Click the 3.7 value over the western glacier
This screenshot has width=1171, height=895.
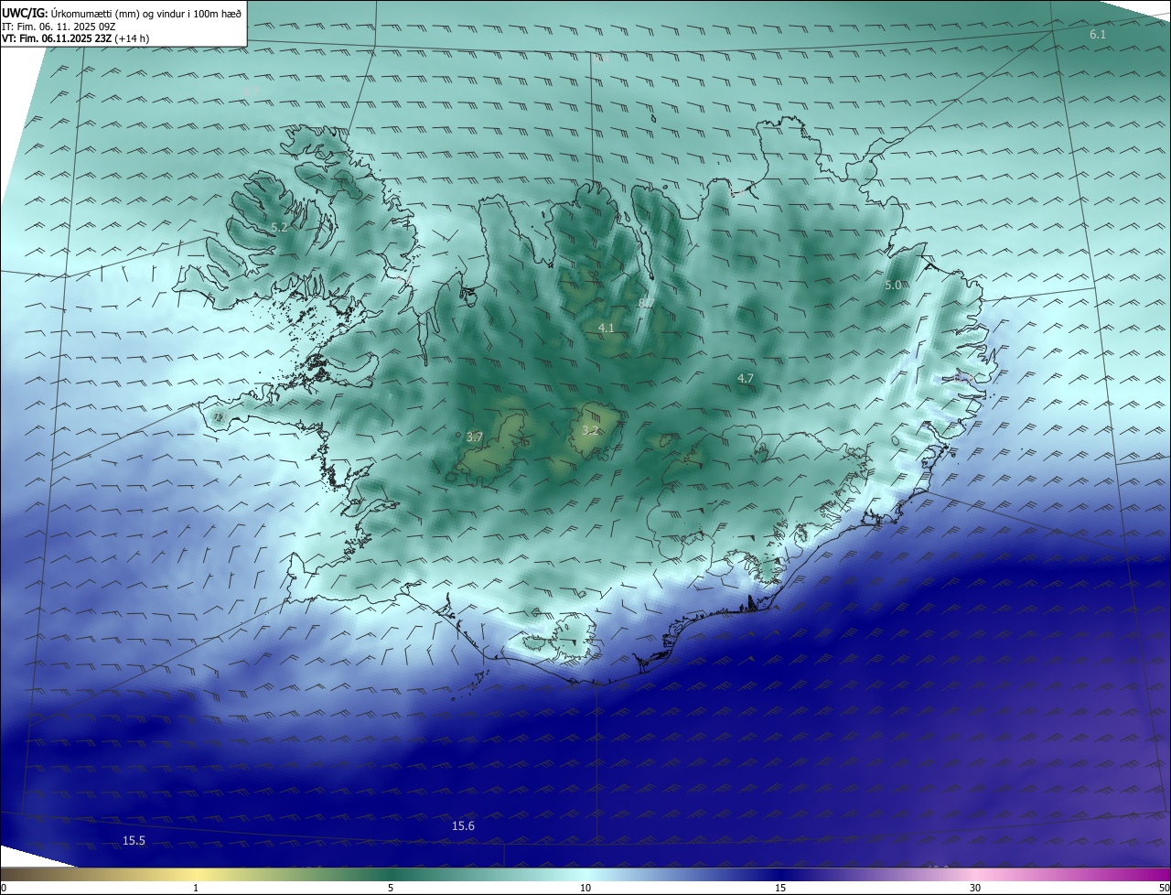pos(474,437)
